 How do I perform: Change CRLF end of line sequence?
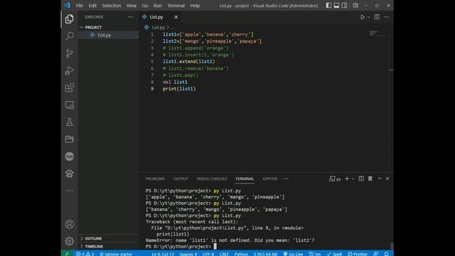tap(224, 254)
